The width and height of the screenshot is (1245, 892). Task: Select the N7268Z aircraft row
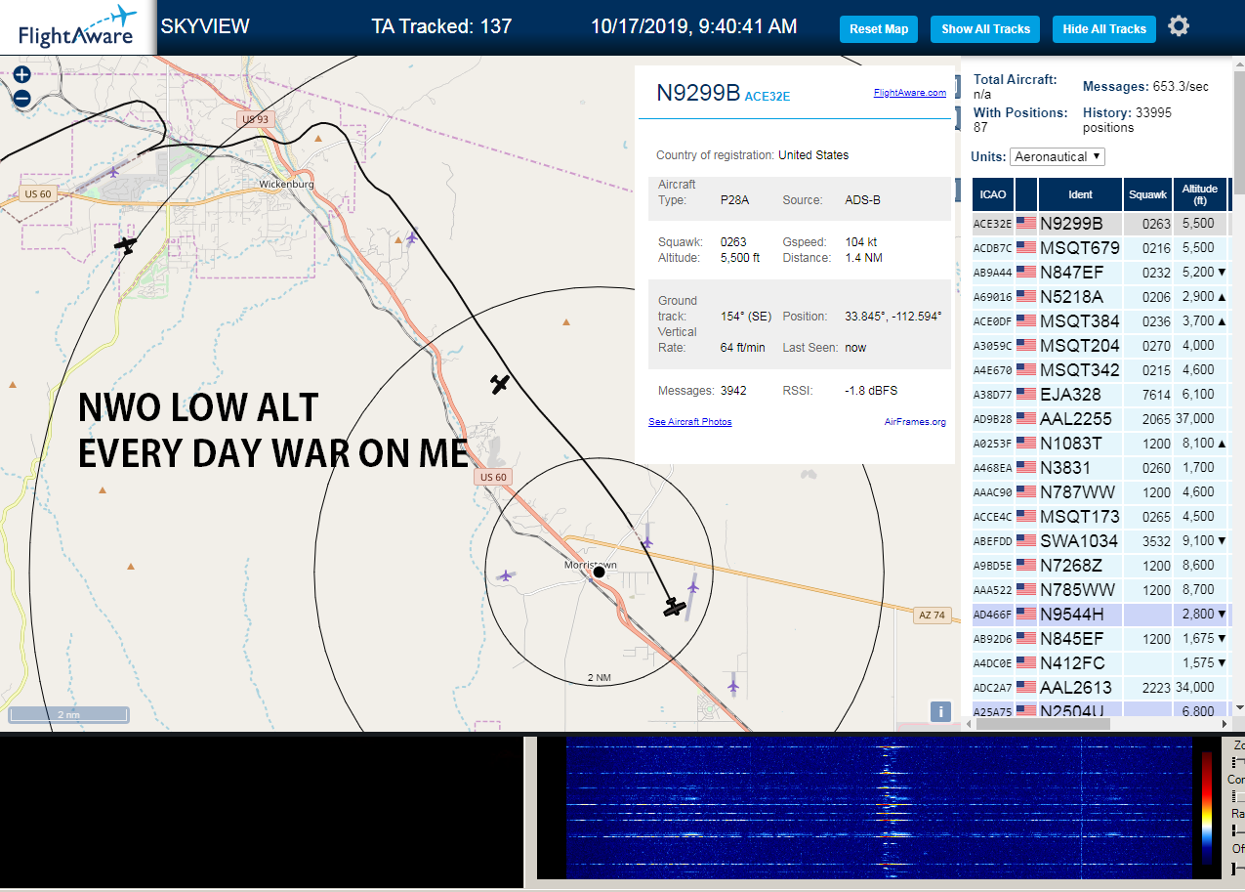pyautogui.click(x=1100, y=565)
